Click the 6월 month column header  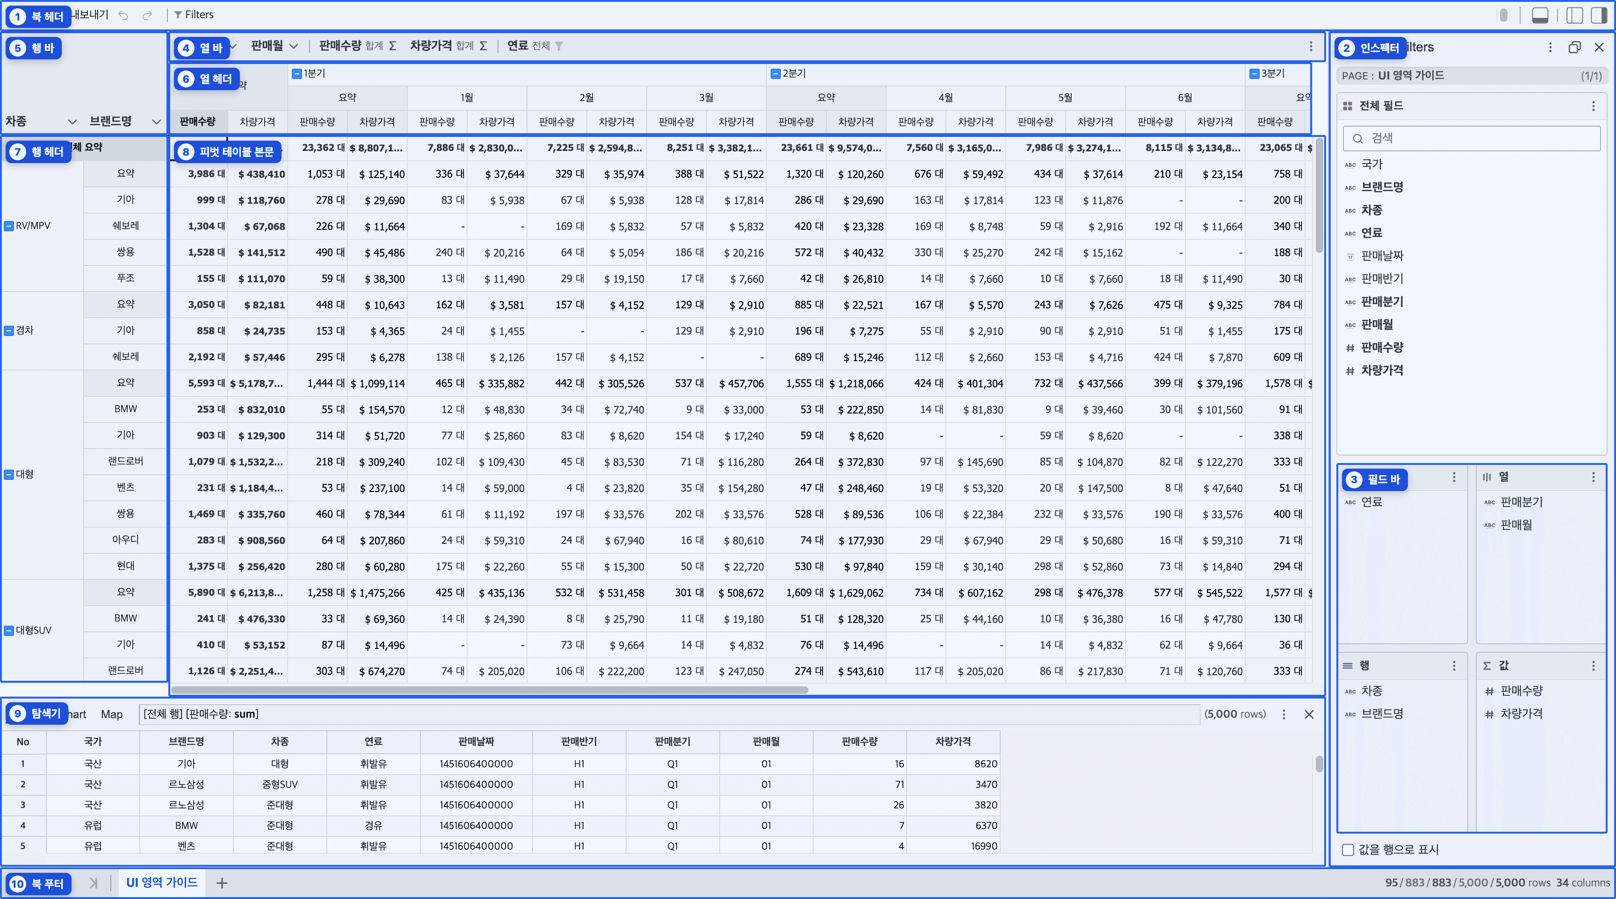click(x=1185, y=98)
